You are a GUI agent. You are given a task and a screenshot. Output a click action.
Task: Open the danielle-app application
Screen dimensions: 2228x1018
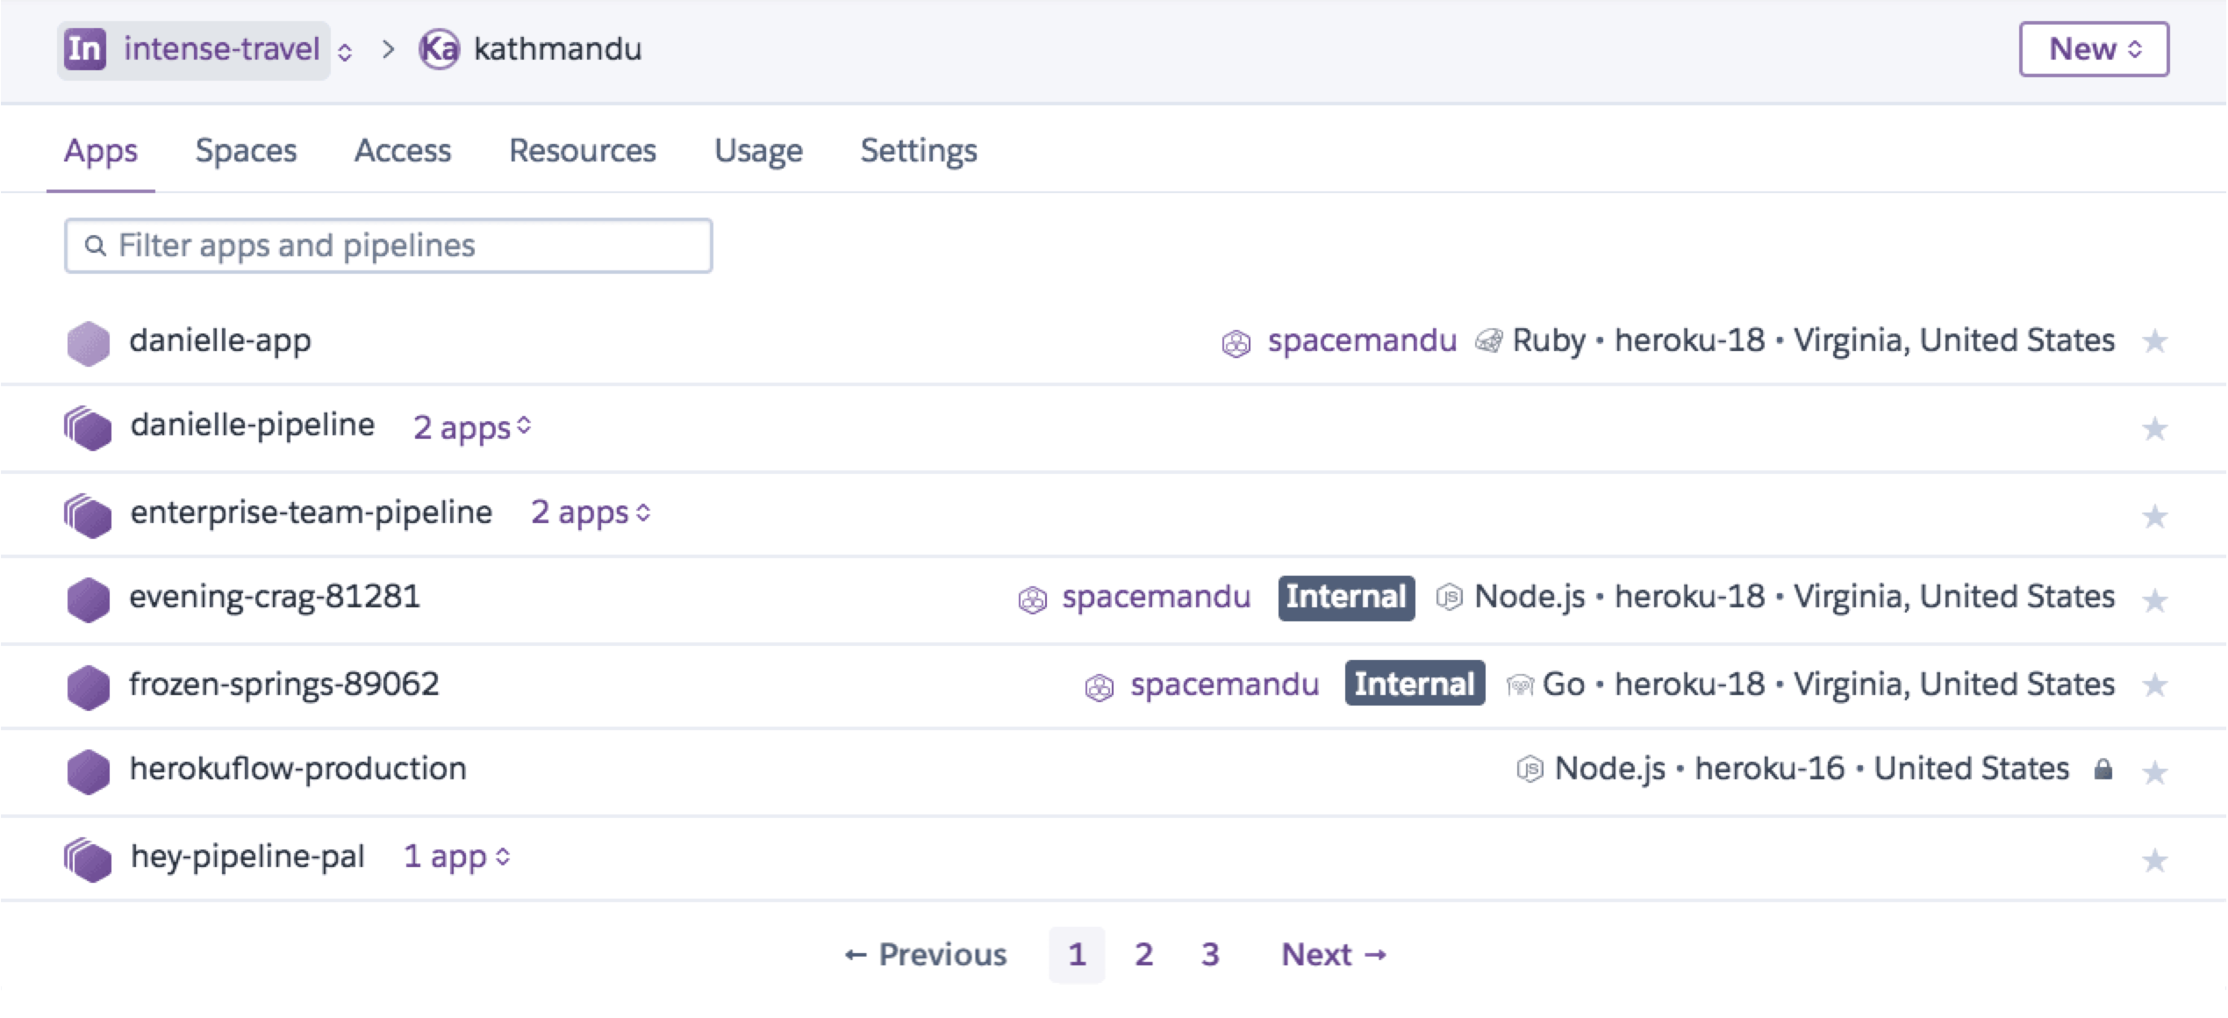[x=220, y=341]
